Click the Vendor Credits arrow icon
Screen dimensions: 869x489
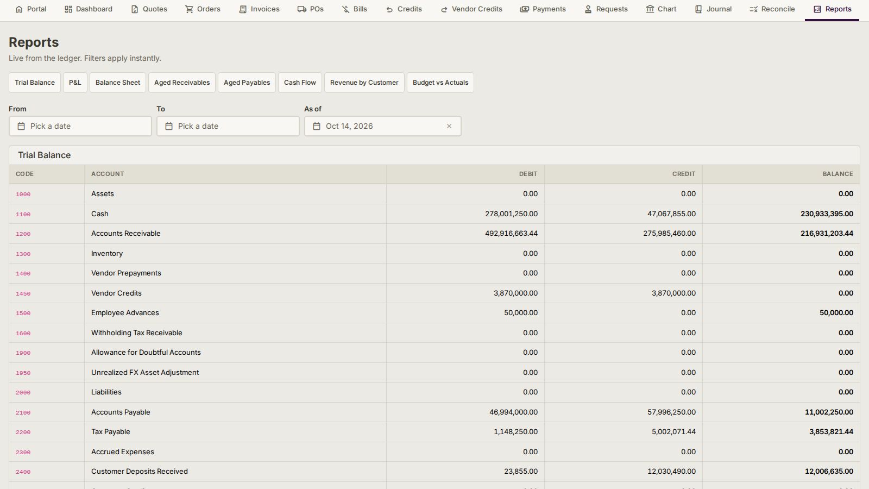point(444,9)
